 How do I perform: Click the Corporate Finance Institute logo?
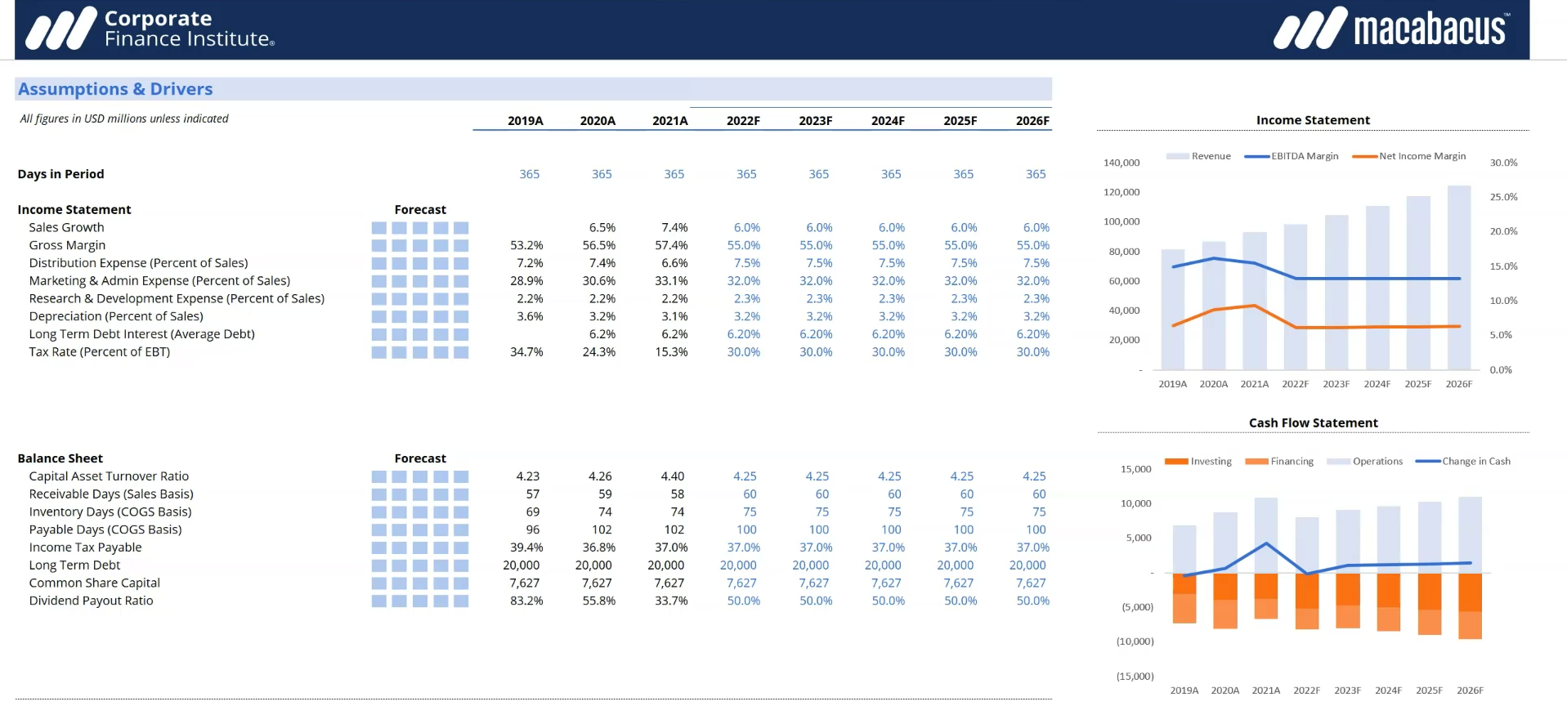(x=150, y=29)
